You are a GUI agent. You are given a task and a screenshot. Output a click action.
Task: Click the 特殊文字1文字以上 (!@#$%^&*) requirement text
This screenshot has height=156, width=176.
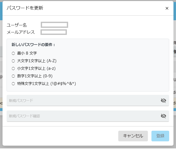coord(47,84)
